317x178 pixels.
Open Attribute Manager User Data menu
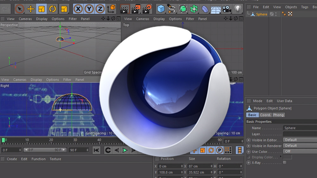click(x=284, y=101)
